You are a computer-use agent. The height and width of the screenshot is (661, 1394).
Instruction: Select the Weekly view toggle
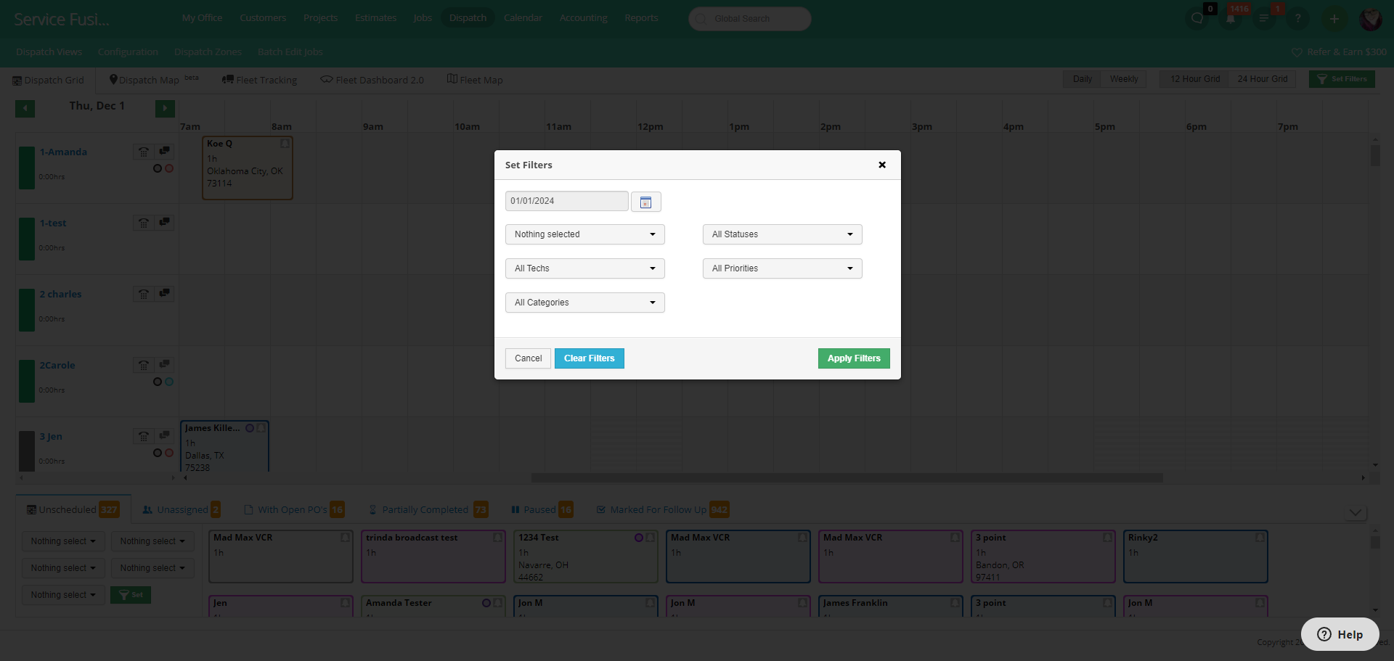tap(1123, 79)
